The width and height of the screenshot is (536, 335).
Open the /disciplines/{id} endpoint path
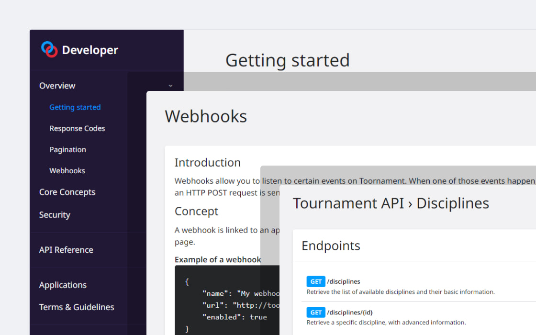(x=350, y=313)
